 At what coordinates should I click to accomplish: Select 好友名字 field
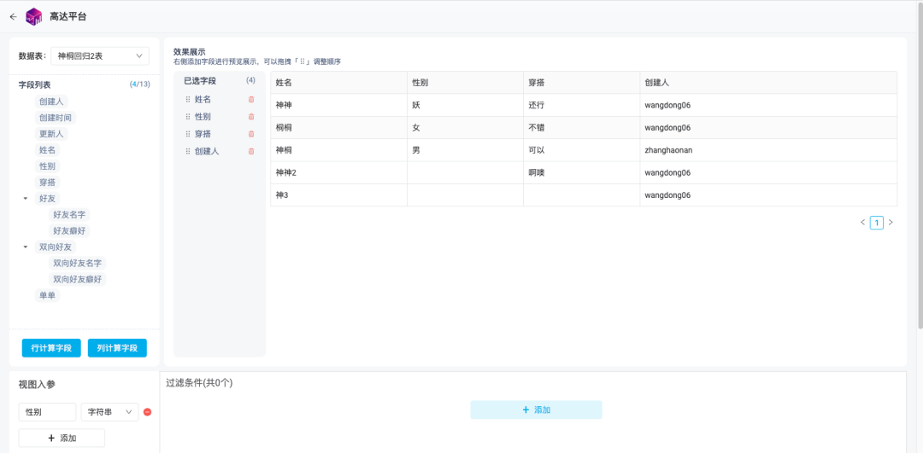pos(69,214)
